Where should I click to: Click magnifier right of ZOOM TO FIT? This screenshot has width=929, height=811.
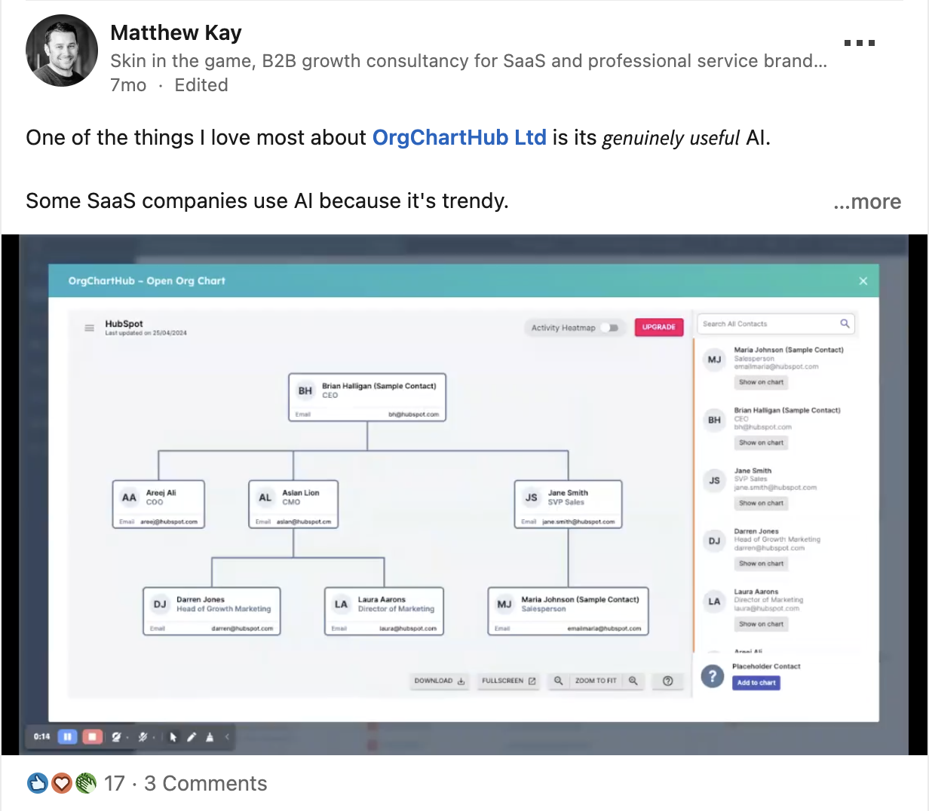tap(633, 681)
